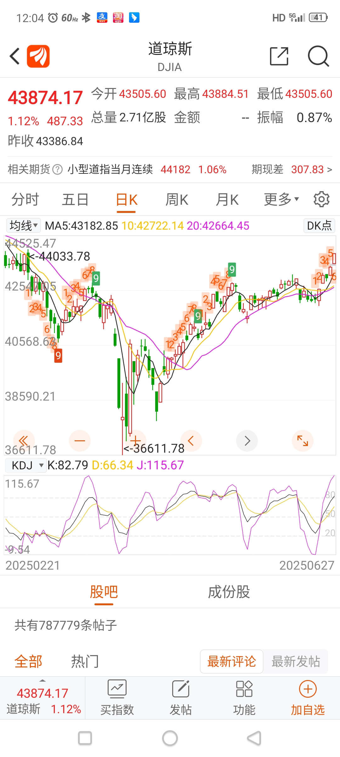
Task: Open futures detail arrow next to 307.83
Action: click(x=330, y=170)
